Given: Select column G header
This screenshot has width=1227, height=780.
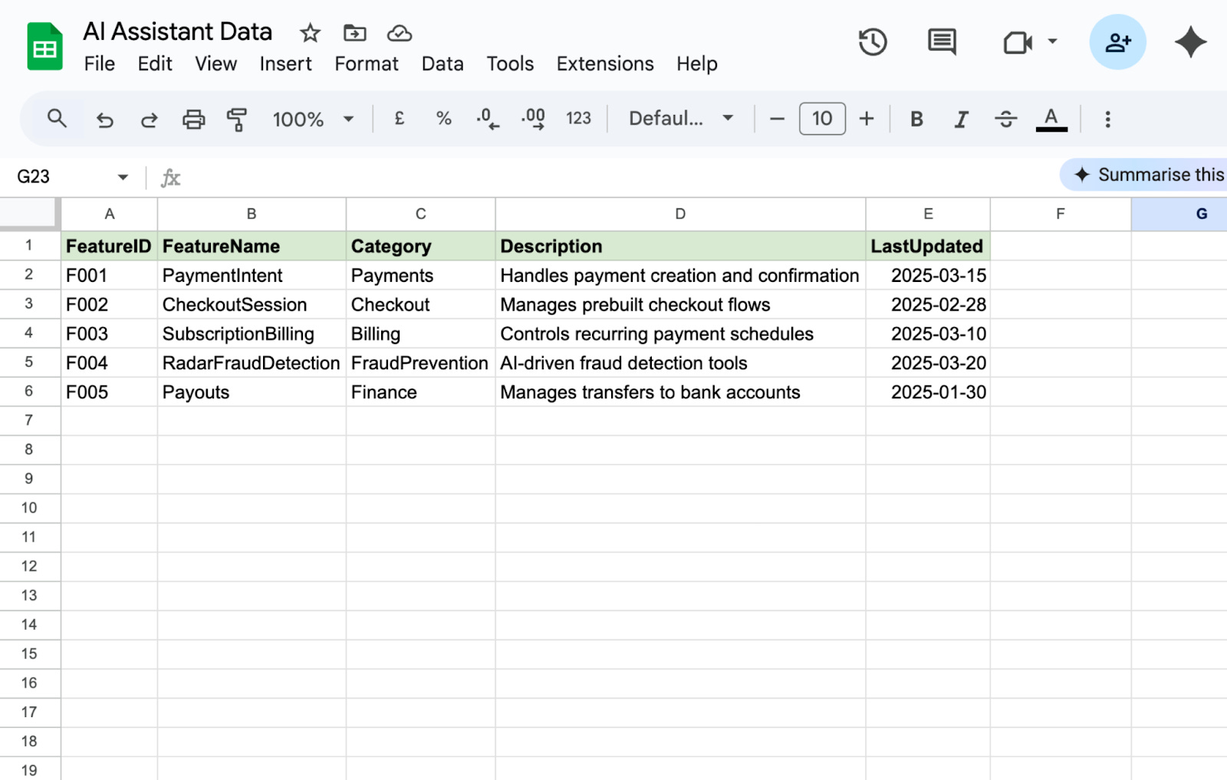Looking at the screenshot, I should pos(1179,214).
